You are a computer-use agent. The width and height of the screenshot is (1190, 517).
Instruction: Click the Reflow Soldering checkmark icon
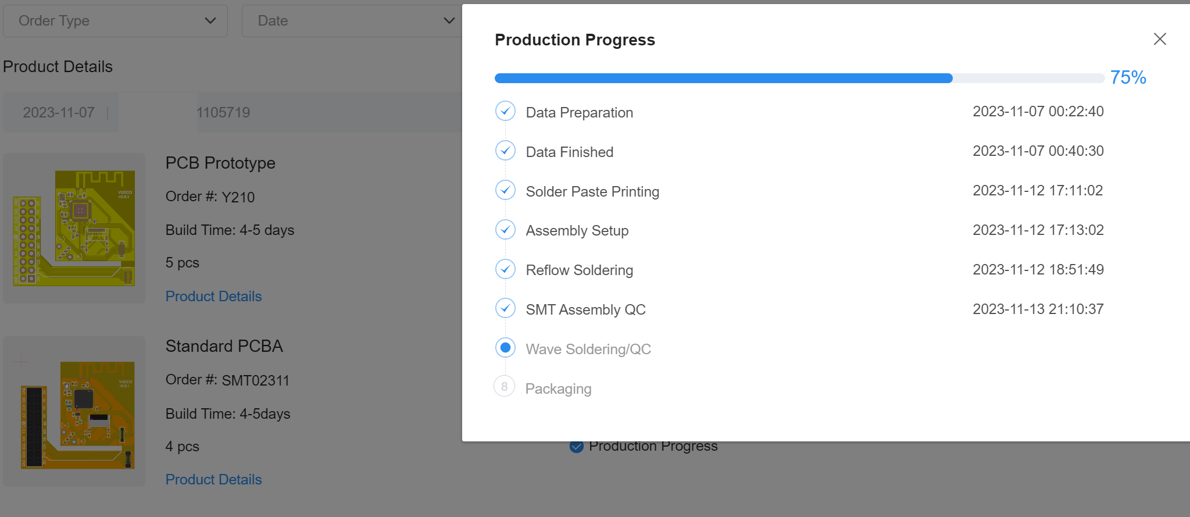[505, 269]
